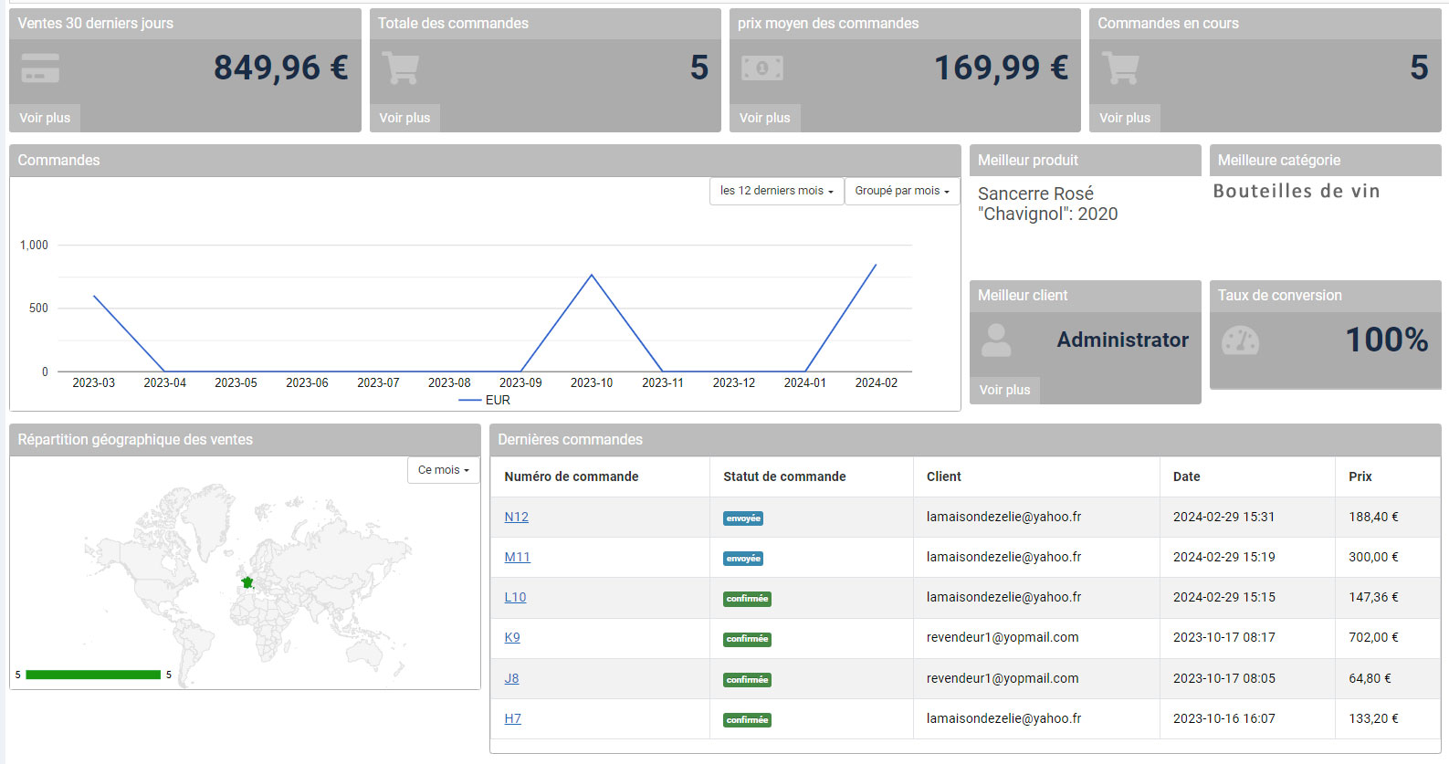The height and width of the screenshot is (764, 1449).
Task: Click the best product 'Sancerre Rosé "Chavignol": 2020'
Action: coord(1047,204)
